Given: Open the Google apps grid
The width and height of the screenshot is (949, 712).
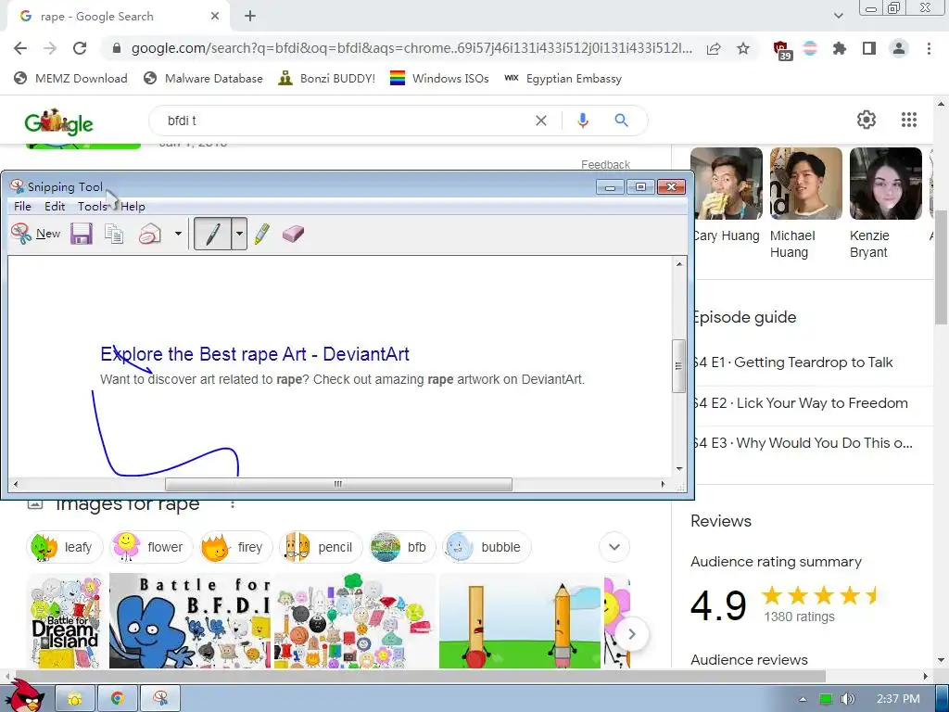Looking at the screenshot, I should pos(908,120).
